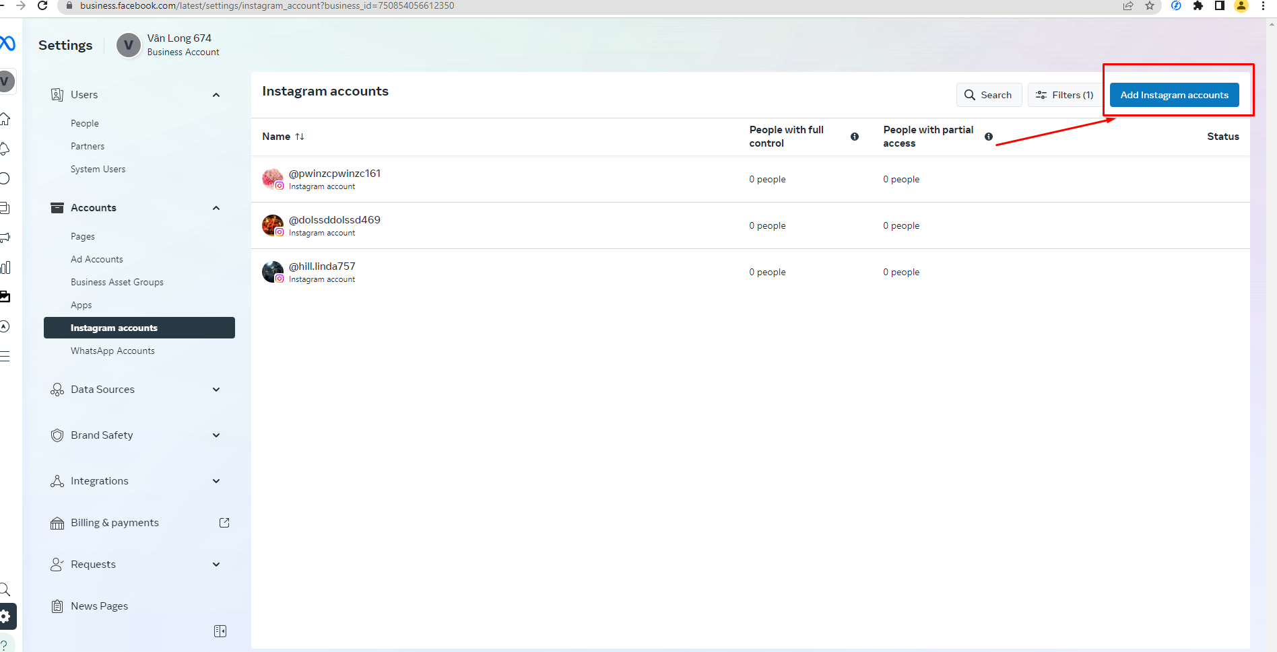Expand the Requests section
The height and width of the screenshot is (652, 1277).
click(139, 565)
